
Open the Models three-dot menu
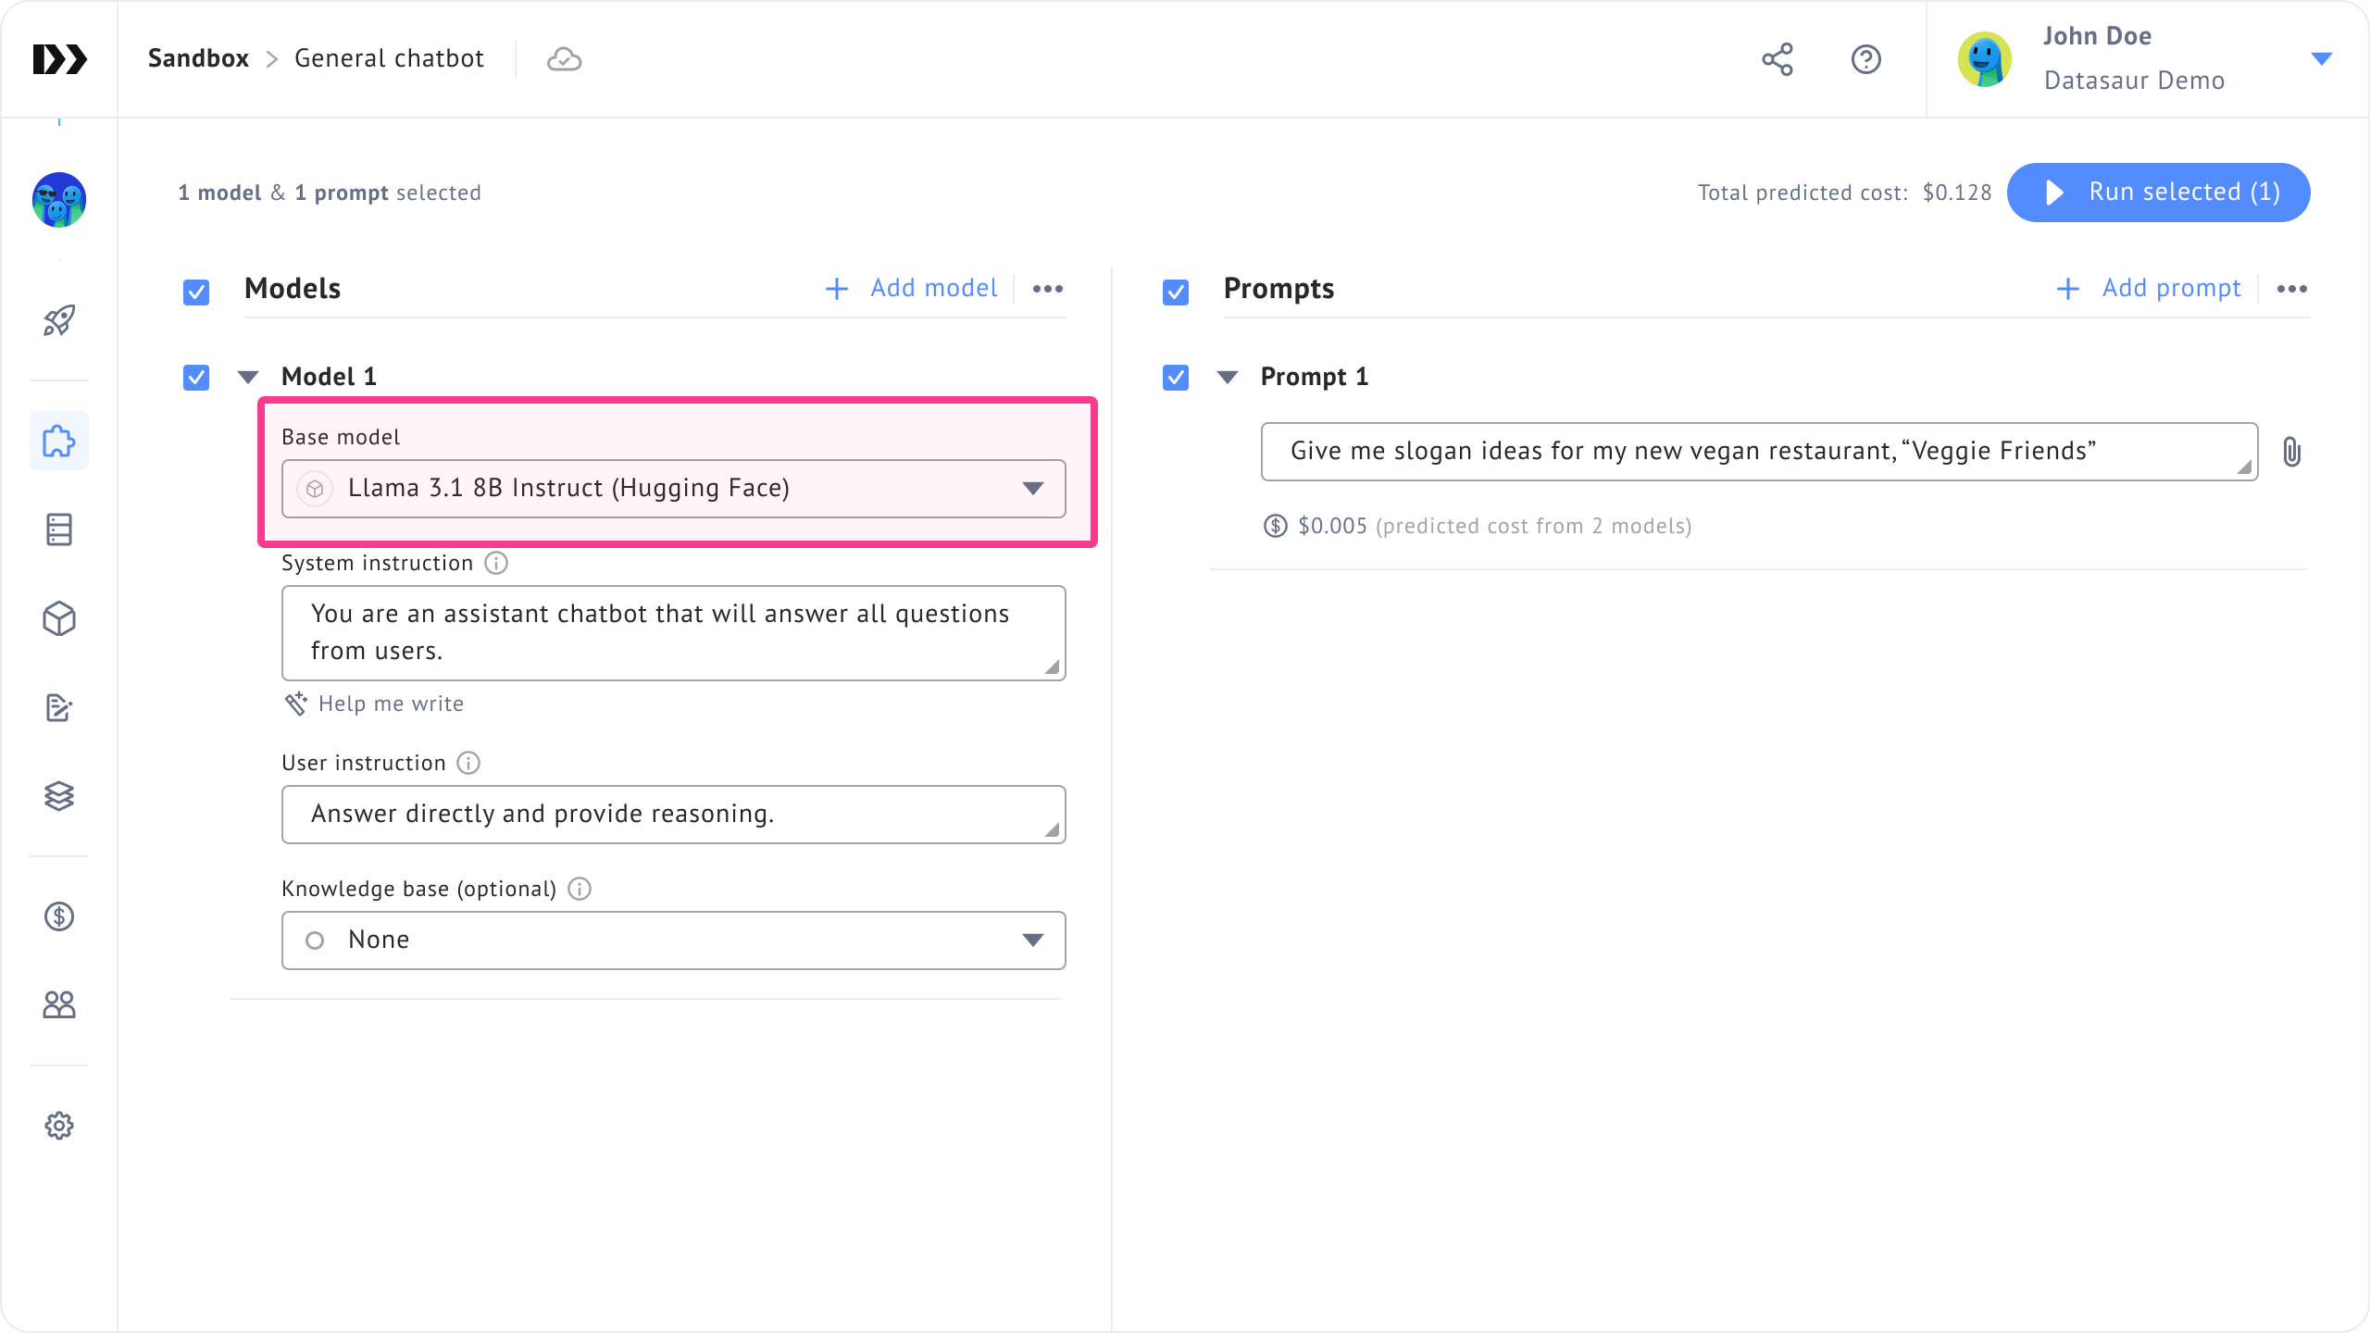tap(1047, 289)
